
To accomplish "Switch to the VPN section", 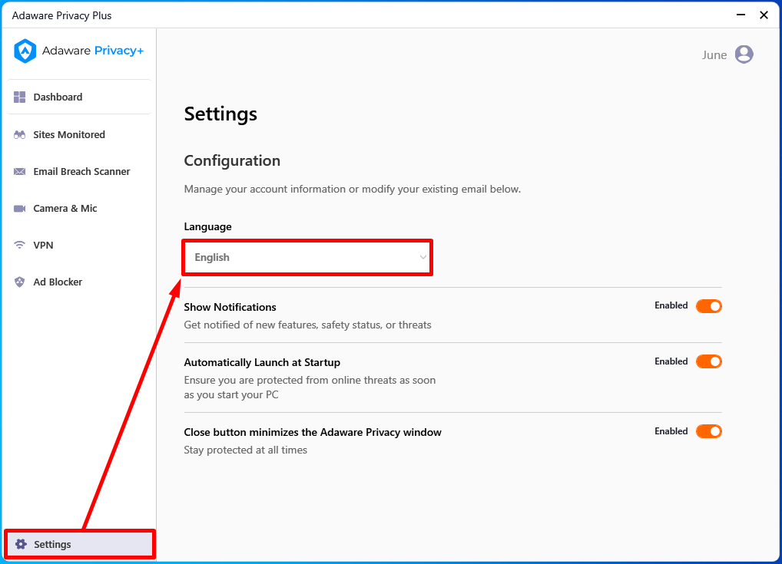I will pos(79,245).
